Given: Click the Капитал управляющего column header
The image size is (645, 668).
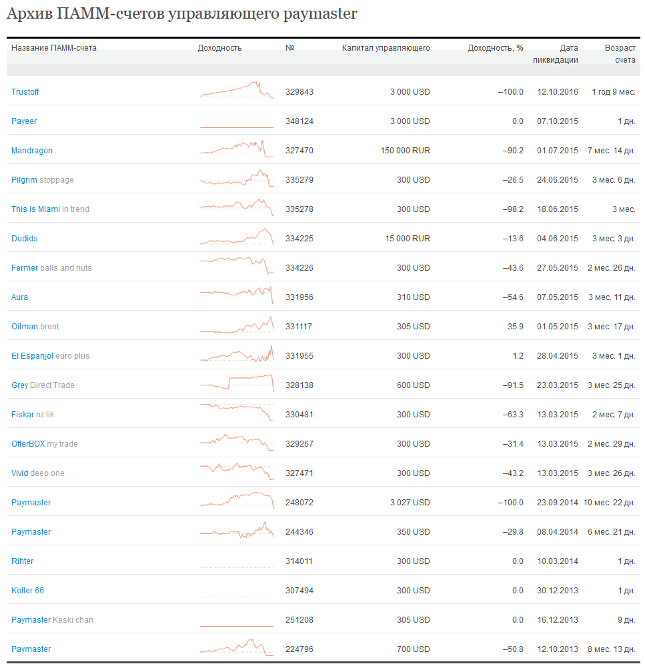Looking at the screenshot, I should pyautogui.click(x=386, y=48).
